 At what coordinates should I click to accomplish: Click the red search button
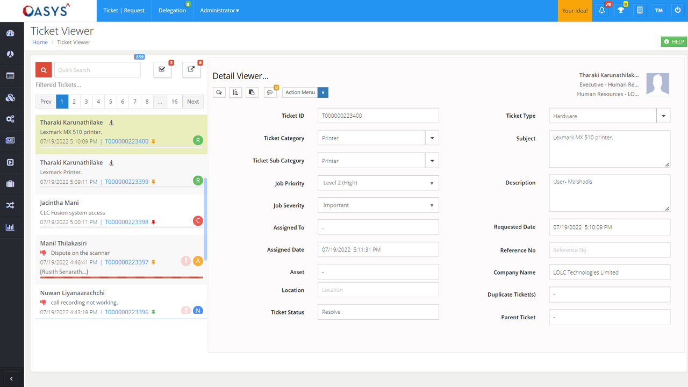(44, 70)
